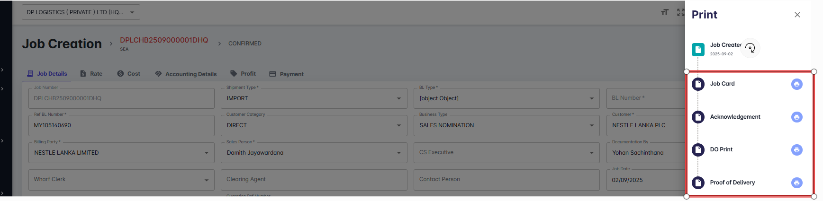Click the job number breadcrumb link
Image resolution: width=823 pixels, height=201 pixels.
click(x=164, y=40)
